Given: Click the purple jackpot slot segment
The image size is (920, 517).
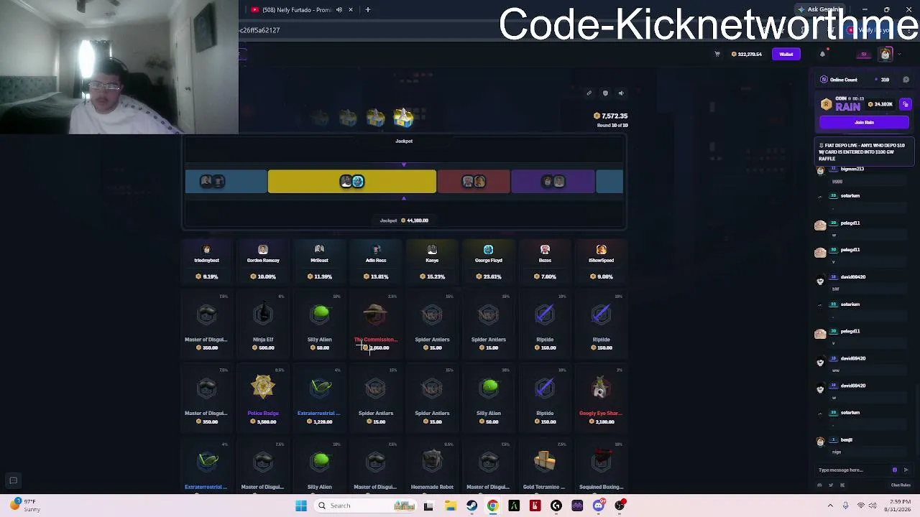Looking at the screenshot, I should point(553,182).
